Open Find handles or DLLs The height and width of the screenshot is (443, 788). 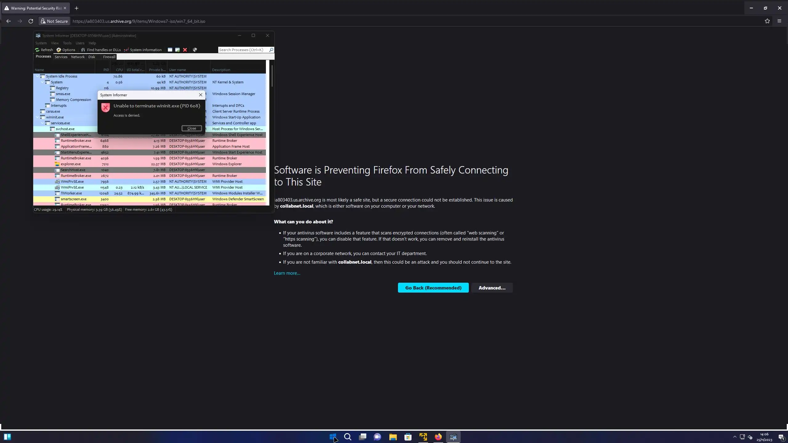101,50
